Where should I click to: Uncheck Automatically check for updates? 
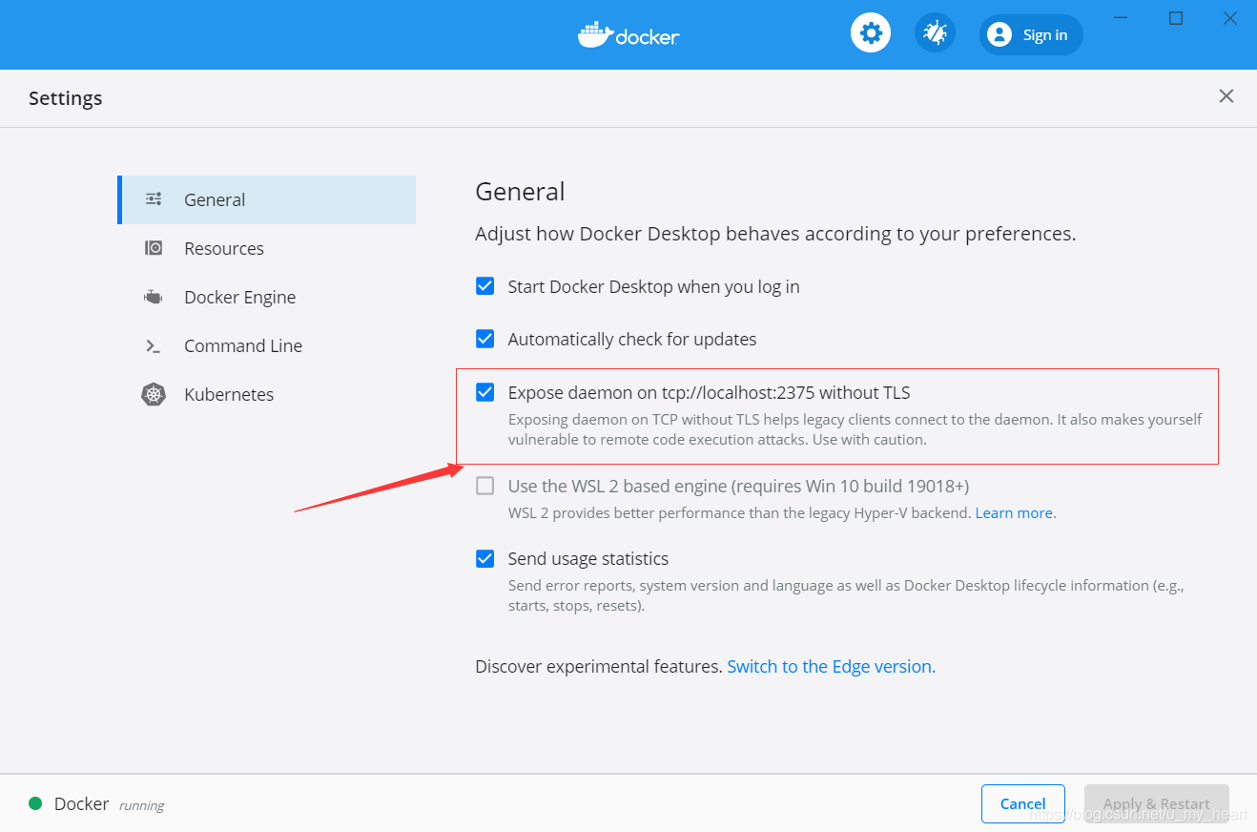[x=484, y=338]
